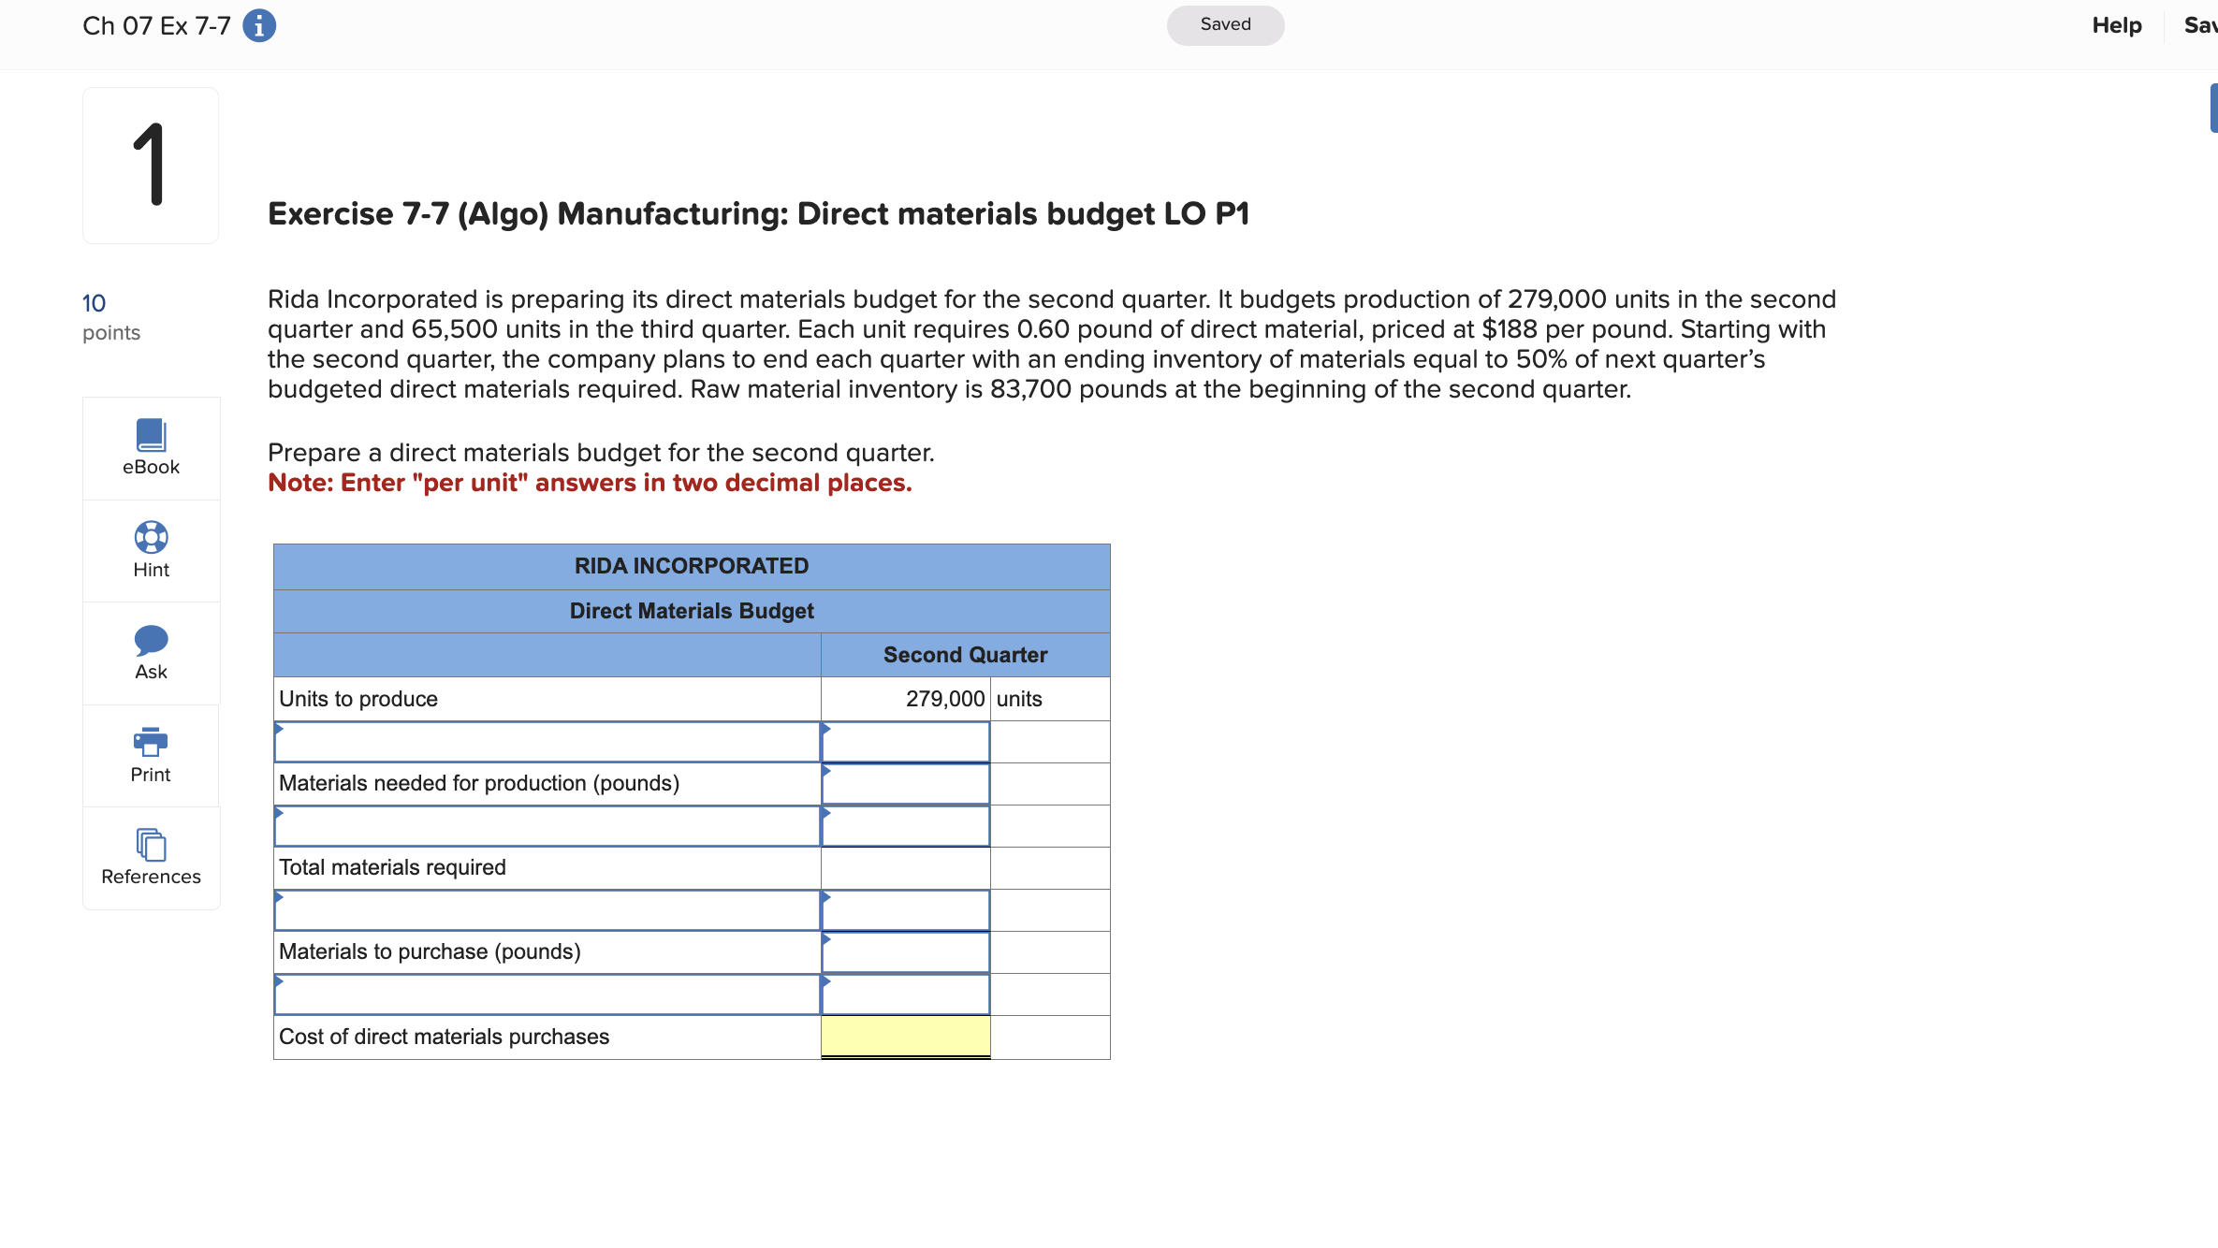Open the eBook resource
Image resolution: width=2218 pixels, height=1248 pixels.
pyautogui.click(x=150, y=447)
